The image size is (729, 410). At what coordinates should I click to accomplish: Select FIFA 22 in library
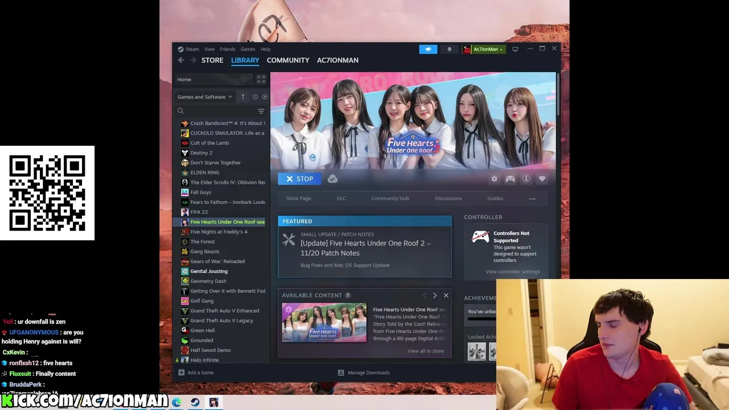point(199,212)
